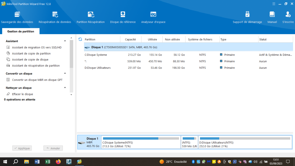Open Récupération de données tool

tap(55, 17)
